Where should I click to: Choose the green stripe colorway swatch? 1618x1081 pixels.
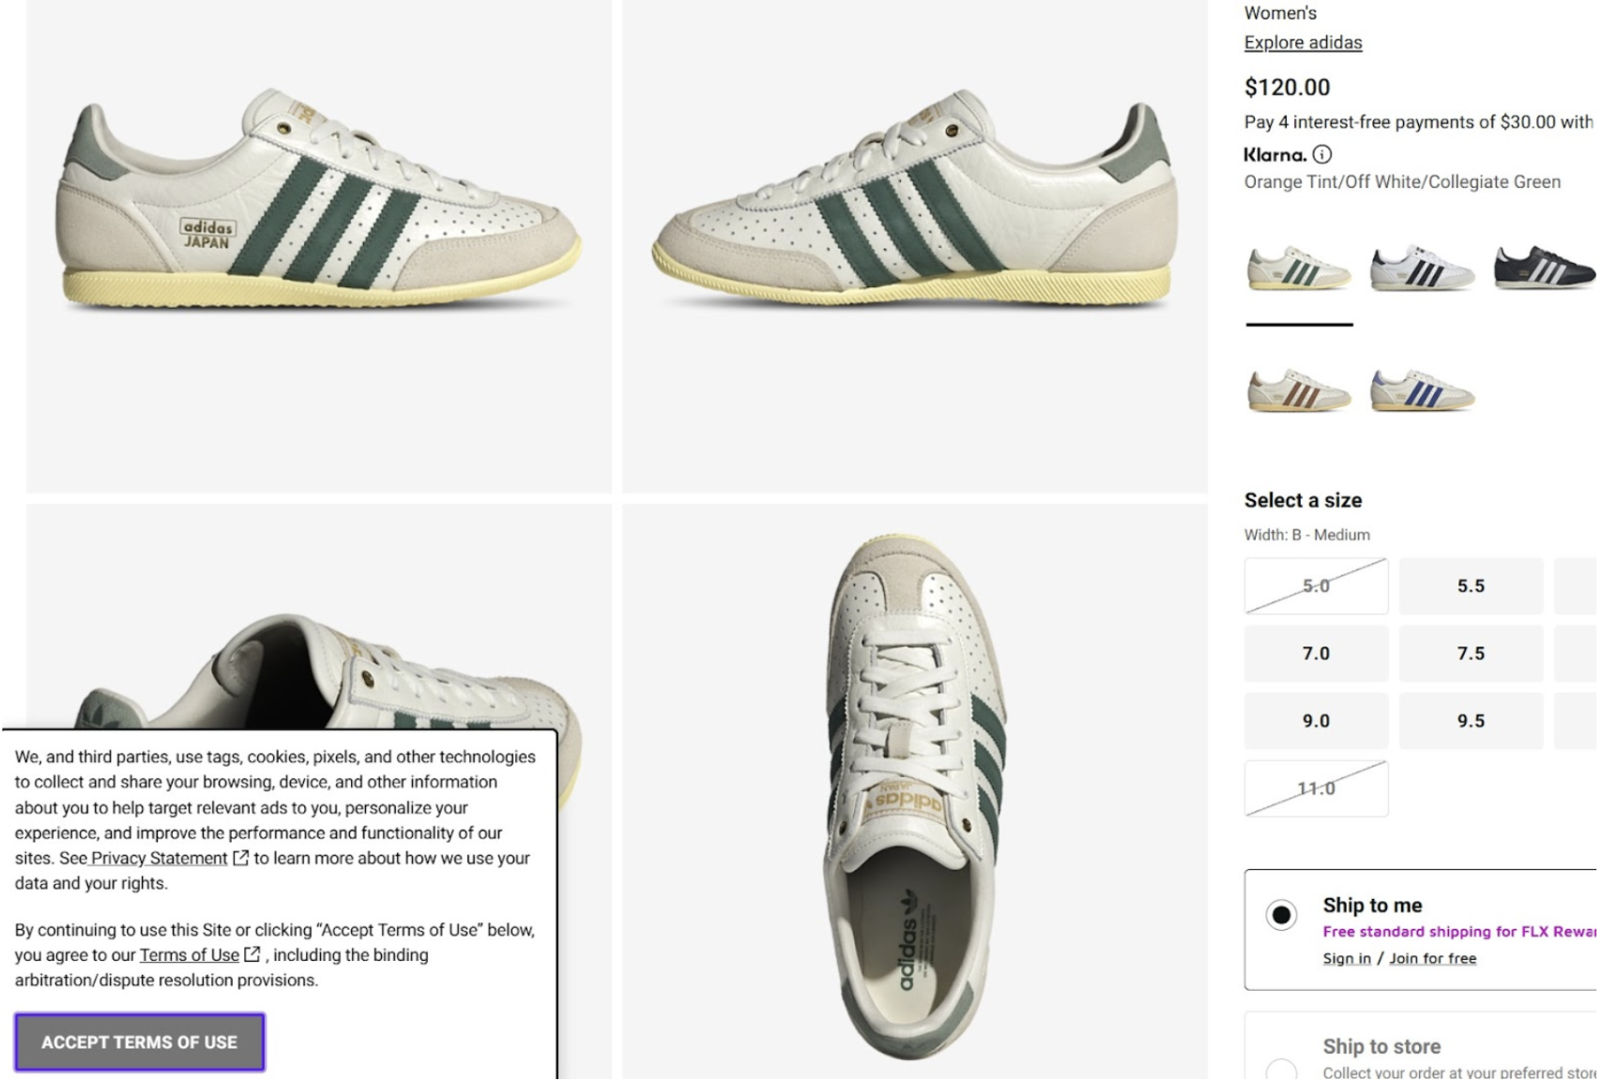click(x=1298, y=268)
